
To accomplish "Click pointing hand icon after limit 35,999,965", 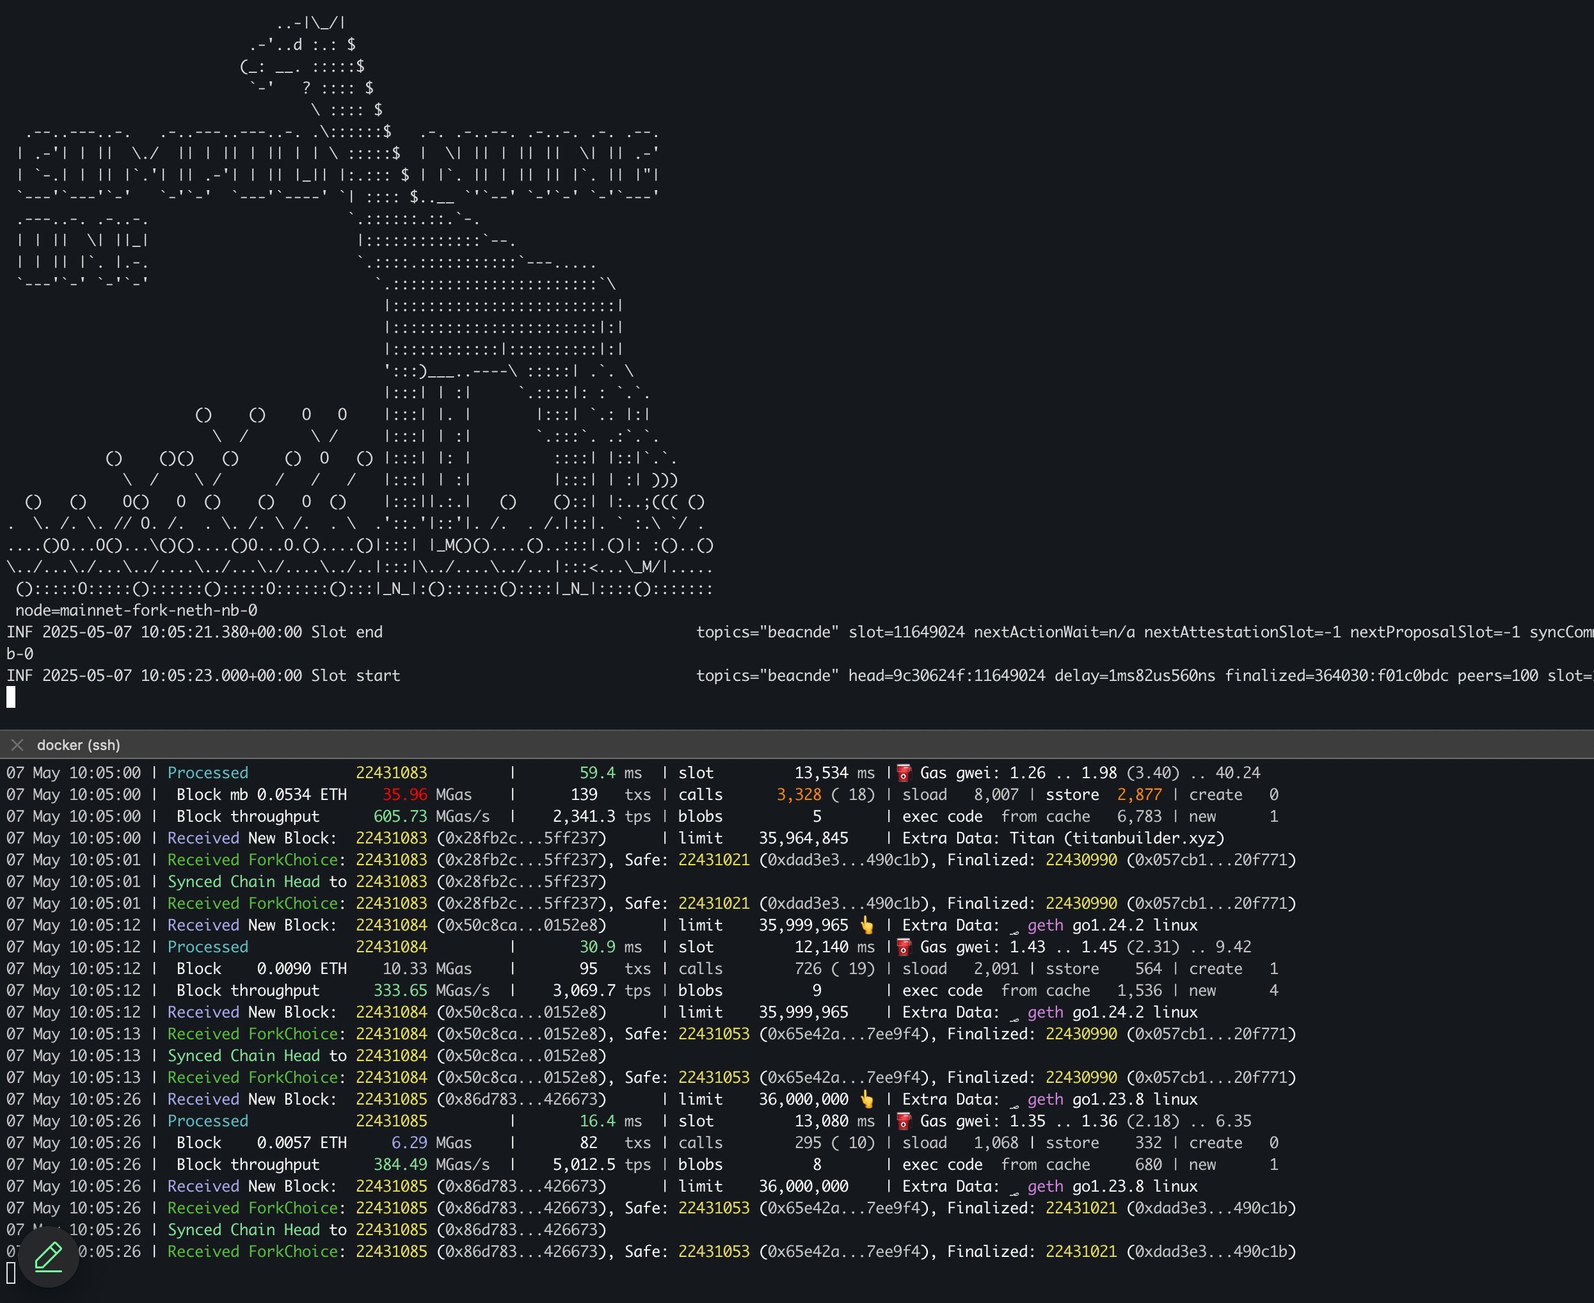I will [x=867, y=925].
